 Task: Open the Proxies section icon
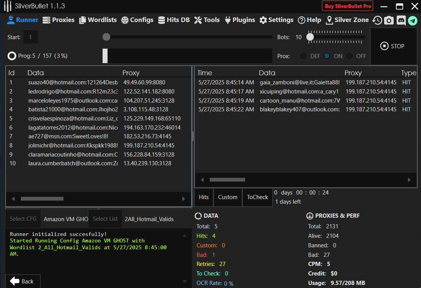pyautogui.click(x=46, y=20)
